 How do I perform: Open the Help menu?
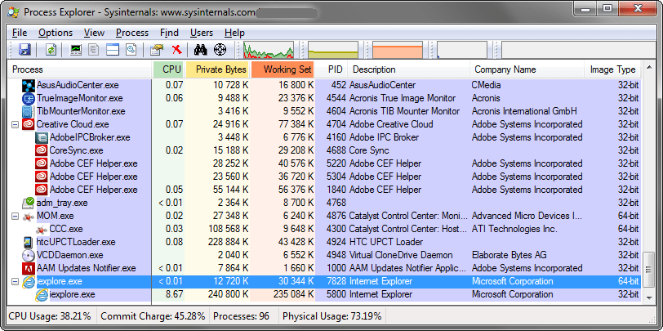(234, 33)
